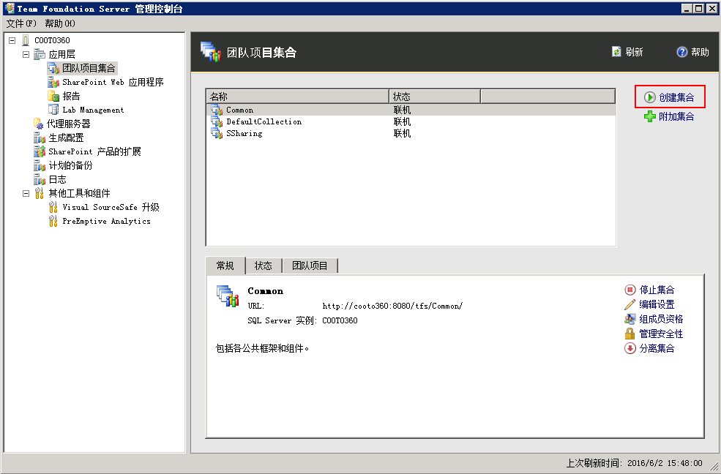The height and width of the screenshot is (474, 721).
Task: Click the 分离集合 link
Action: tap(657, 349)
